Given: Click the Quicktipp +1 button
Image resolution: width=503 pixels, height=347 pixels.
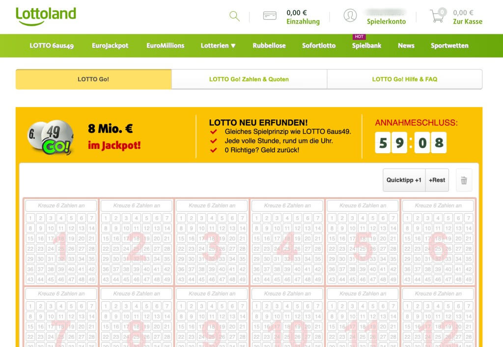Looking at the screenshot, I should (x=404, y=180).
